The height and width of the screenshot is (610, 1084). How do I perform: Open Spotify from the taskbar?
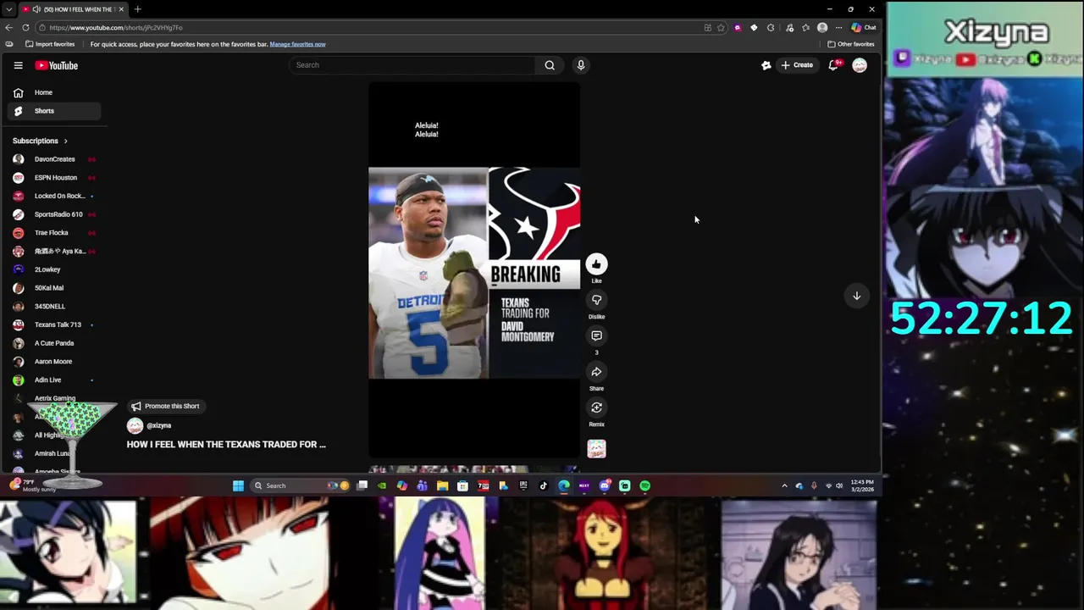pyautogui.click(x=644, y=485)
